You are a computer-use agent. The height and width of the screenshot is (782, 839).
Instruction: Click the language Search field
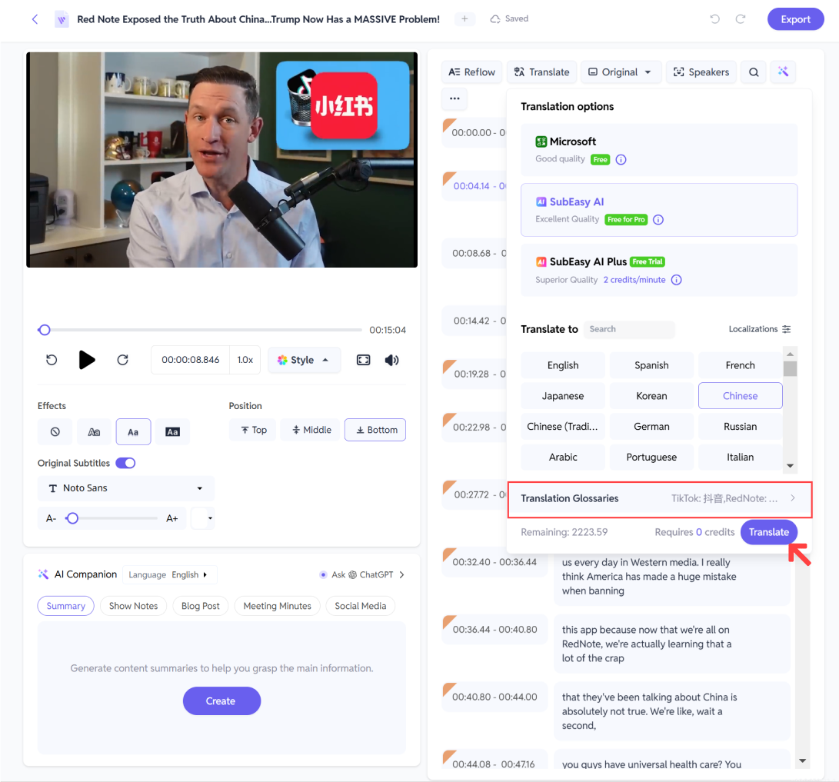point(629,330)
